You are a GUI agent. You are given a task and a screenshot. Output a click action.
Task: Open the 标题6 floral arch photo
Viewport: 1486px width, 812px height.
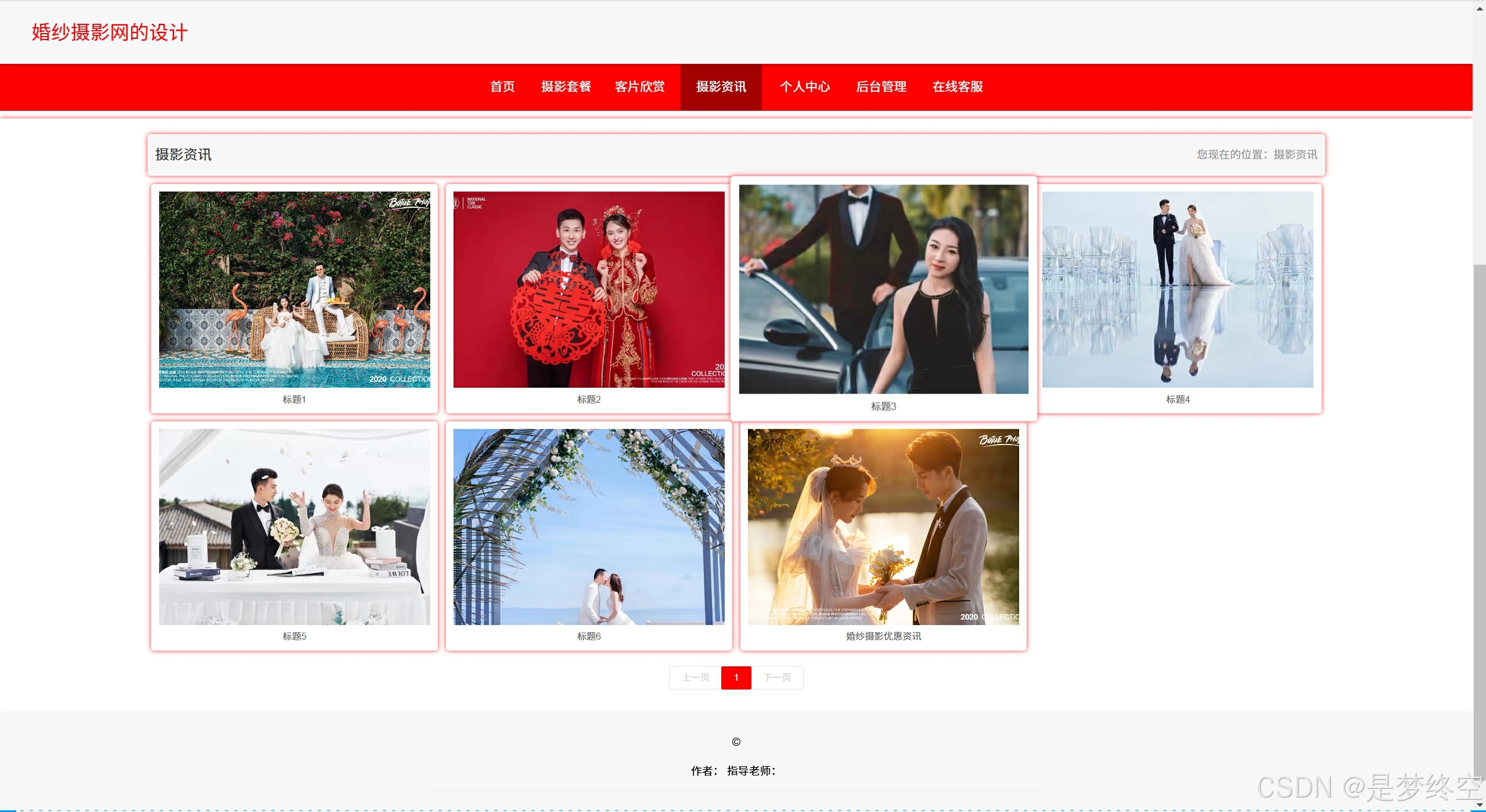tap(588, 526)
